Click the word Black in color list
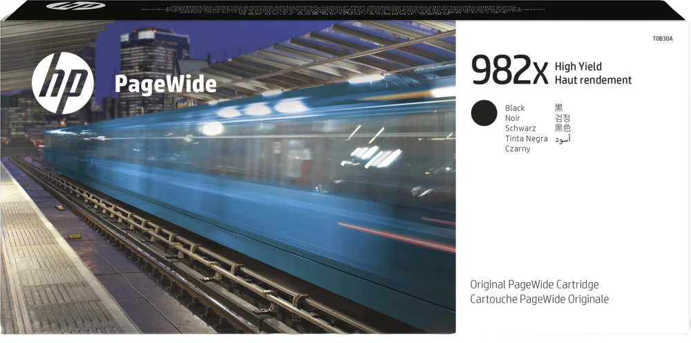This screenshot has width=691, height=343. pyautogui.click(x=515, y=108)
